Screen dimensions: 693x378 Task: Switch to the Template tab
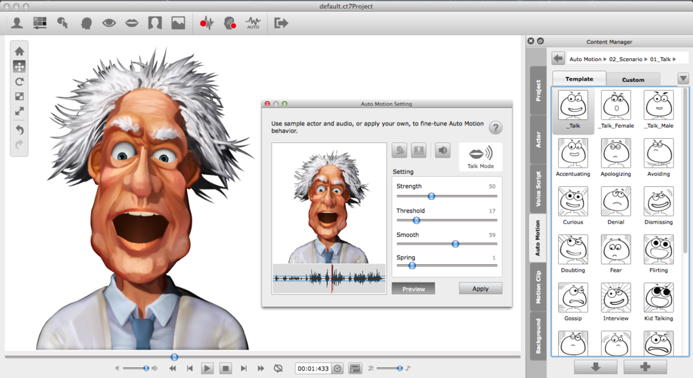pos(579,79)
